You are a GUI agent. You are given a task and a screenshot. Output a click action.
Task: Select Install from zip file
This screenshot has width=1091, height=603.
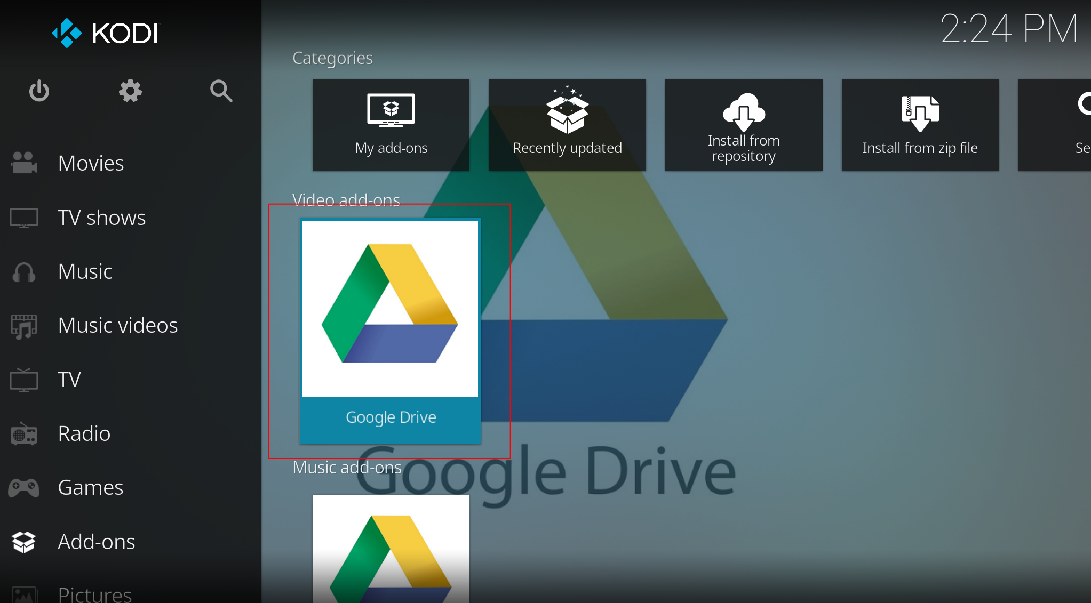[x=920, y=125]
